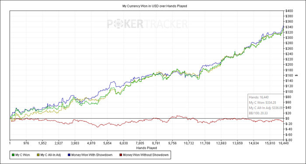Click the x-axis tick label 3,903
Screen dimensions: 306x164
75,143
